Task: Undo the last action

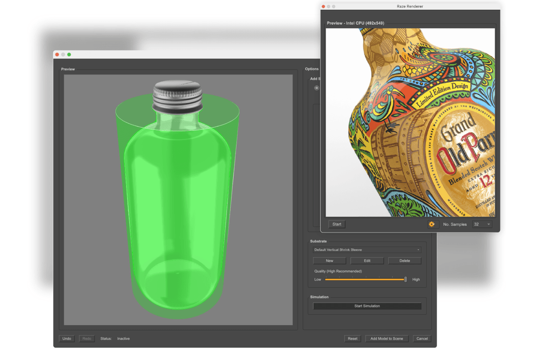Action: pos(67,339)
